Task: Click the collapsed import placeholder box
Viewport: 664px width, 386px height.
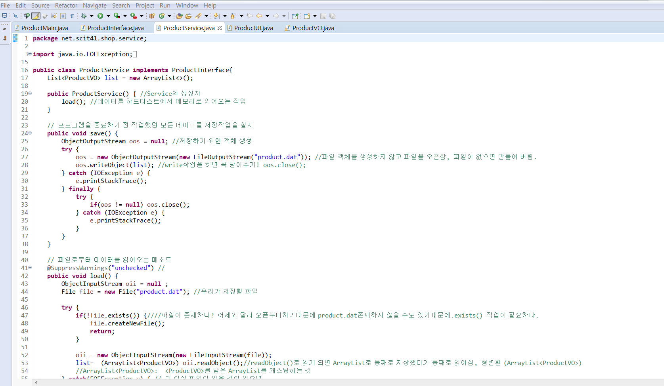Action: (135, 54)
